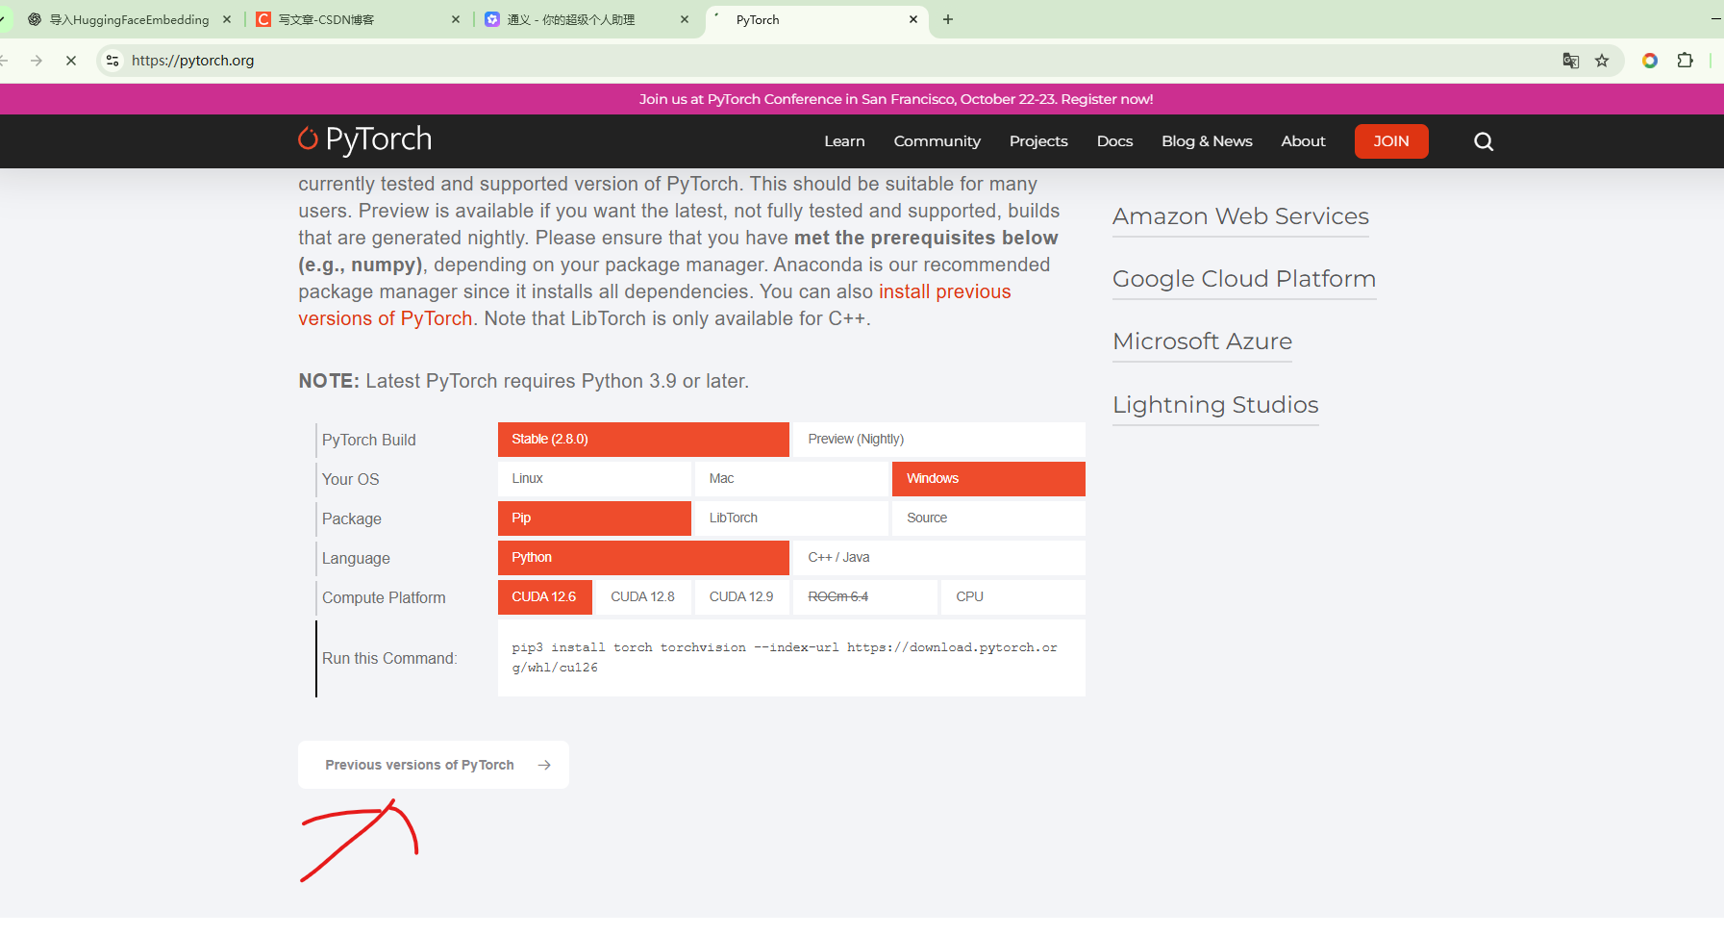Click the Your OS row label
This screenshot has width=1724, height=935.
(x=351, y=480)
